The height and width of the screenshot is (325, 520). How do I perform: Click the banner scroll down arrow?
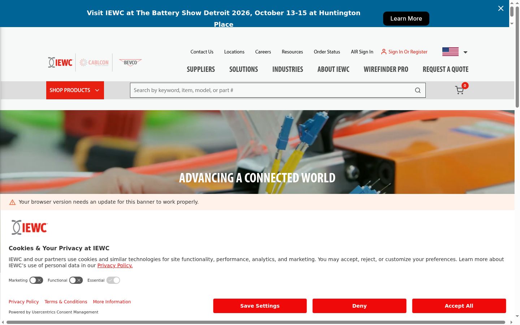pyautogui.click(x=512, y=23)
